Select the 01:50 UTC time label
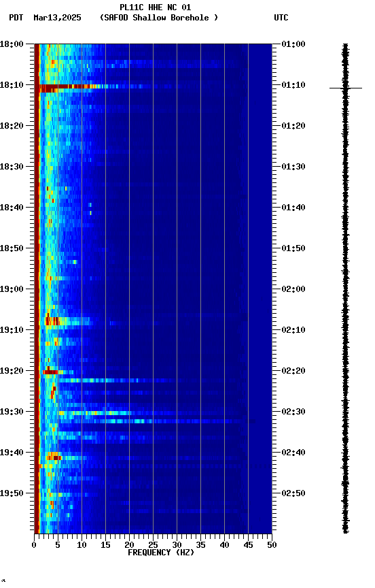Viewport: 375px width, 588px height. coord(293,248)
